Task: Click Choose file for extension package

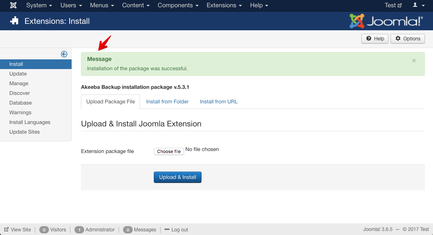Action: (169, 151)
